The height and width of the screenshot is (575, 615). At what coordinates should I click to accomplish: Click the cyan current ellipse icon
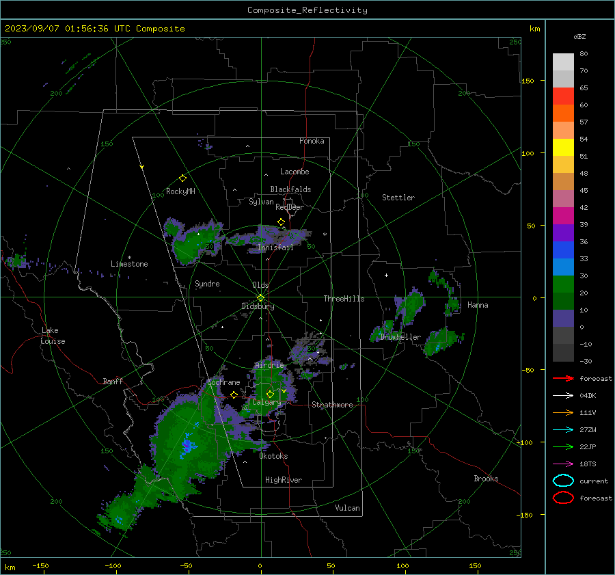(563, 481)
